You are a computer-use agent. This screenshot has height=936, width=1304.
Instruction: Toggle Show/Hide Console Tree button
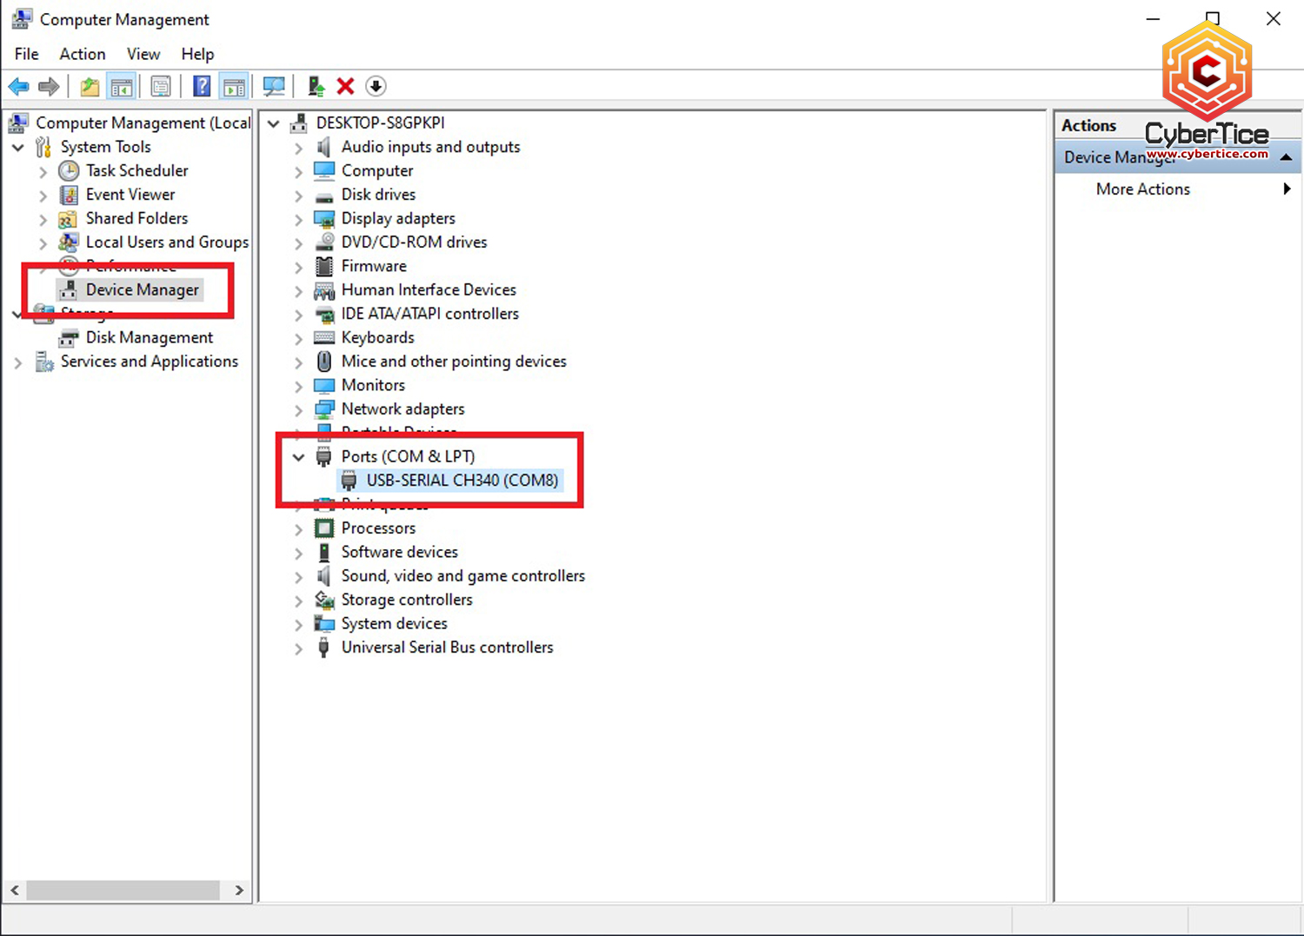122,86
